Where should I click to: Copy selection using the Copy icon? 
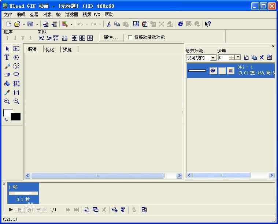[x=117, y=24]
